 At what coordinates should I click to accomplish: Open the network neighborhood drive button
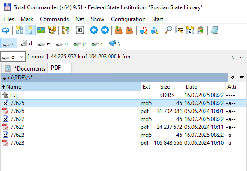click(115, 43)
